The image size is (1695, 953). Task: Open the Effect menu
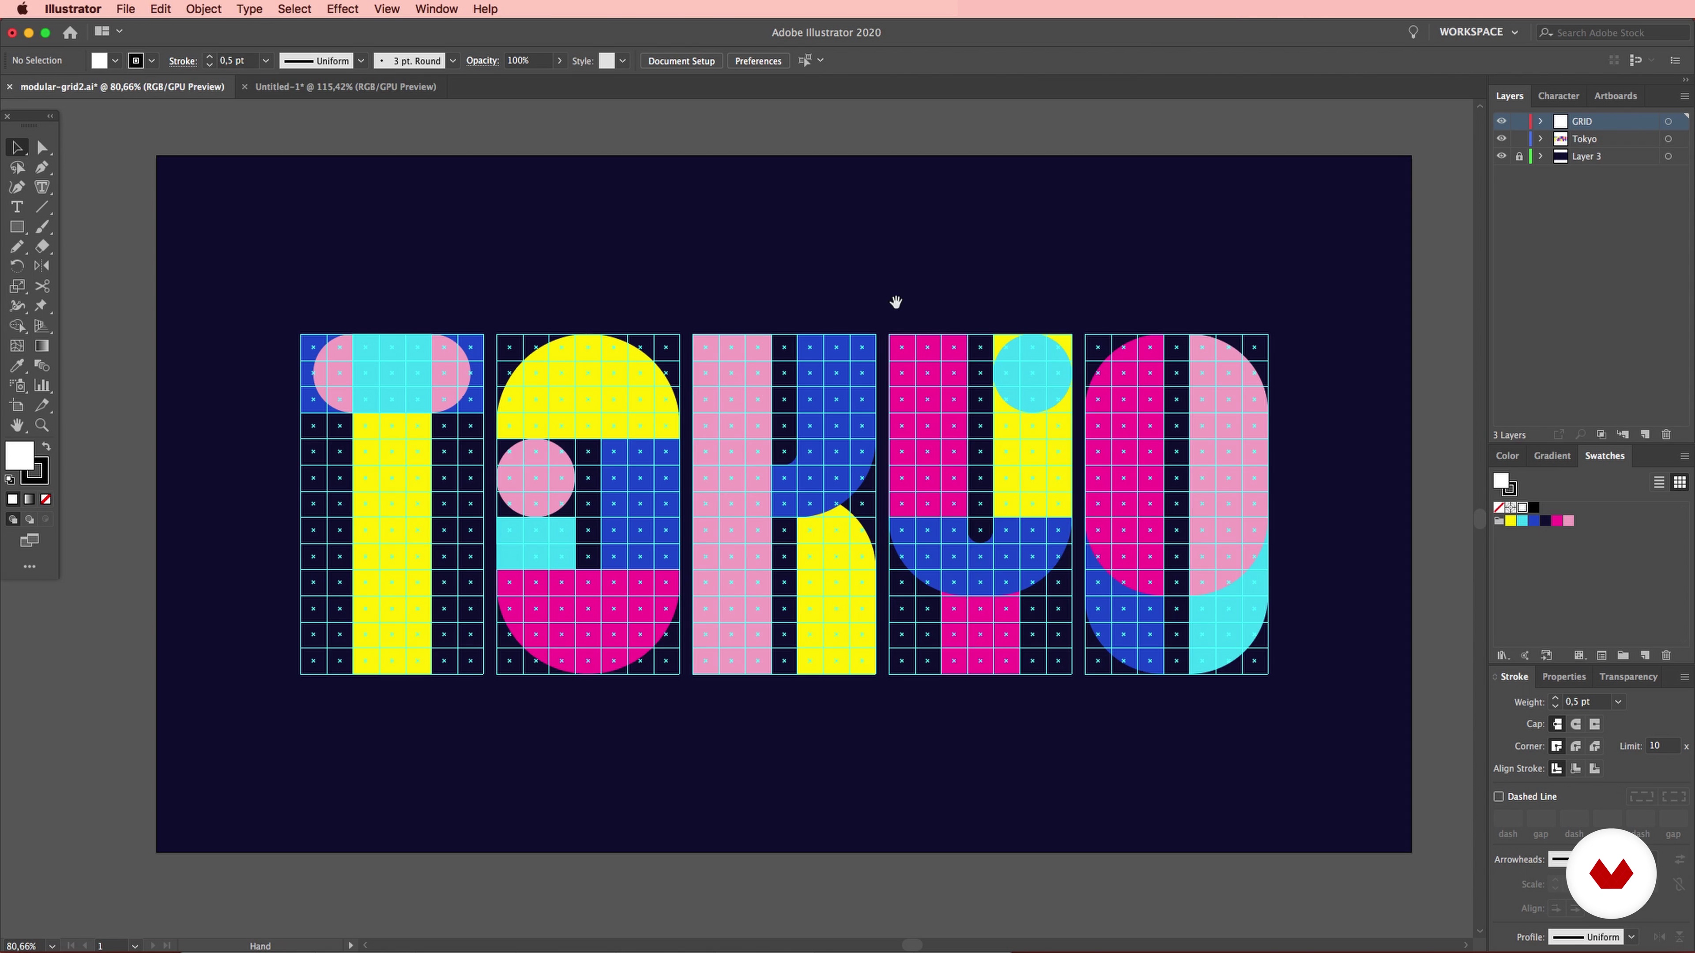pyautogui.click(x=342, y=9)
